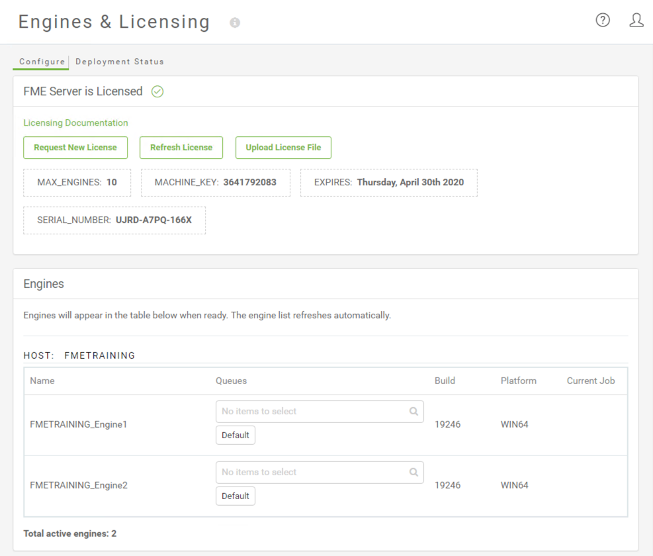Open queue selector for FMETRAINING_Engine2
Viewport: 653px width, 556px height.
[x=320, y=472]
